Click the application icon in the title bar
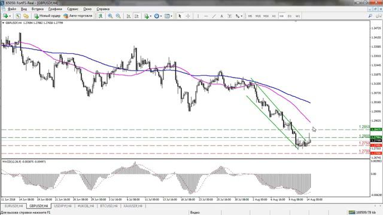 [2, 3]
